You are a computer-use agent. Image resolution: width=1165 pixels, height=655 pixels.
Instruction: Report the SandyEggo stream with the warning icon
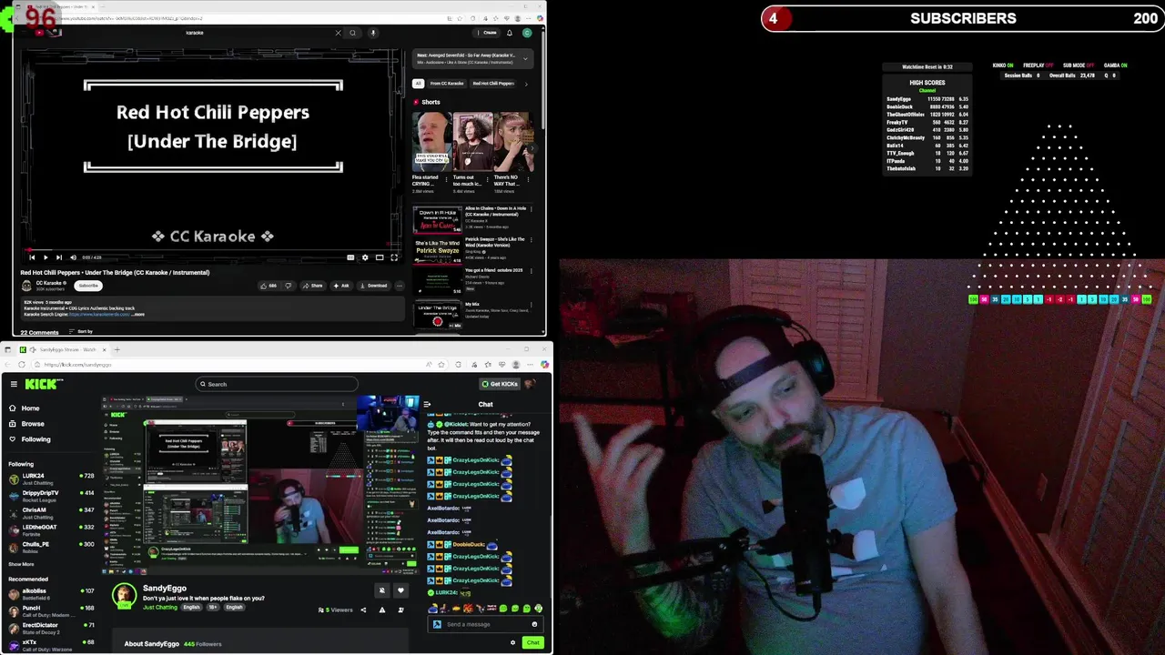click(382, 610)
